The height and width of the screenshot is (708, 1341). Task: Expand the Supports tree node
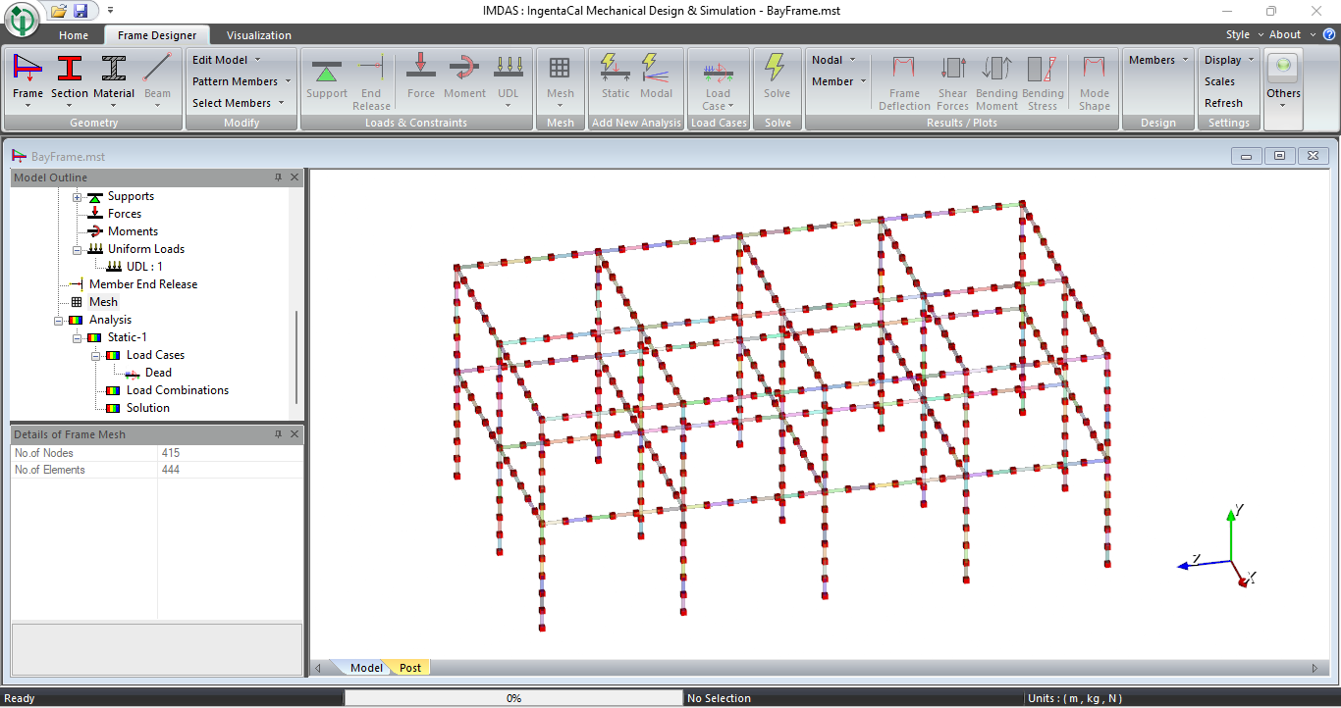coord(77,196)
